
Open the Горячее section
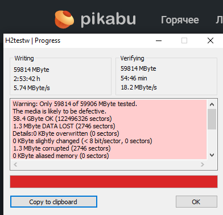180,20
